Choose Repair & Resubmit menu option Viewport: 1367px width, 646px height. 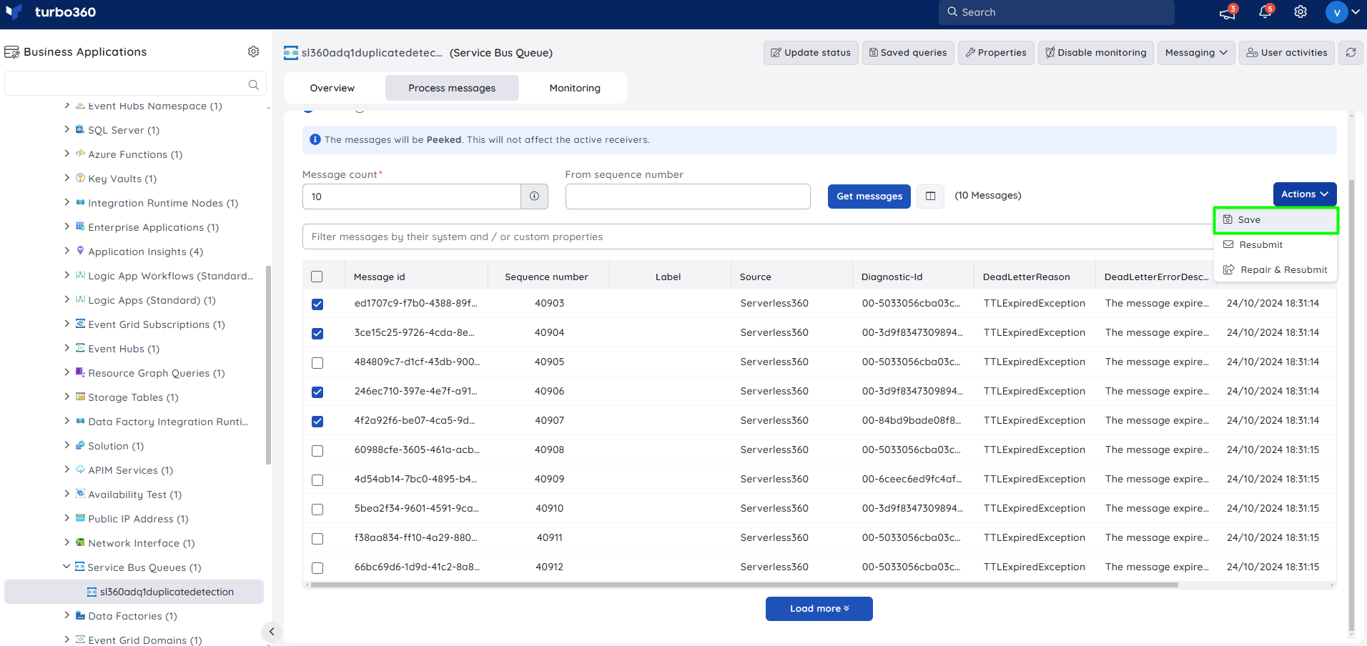[x=1275, y=269]
